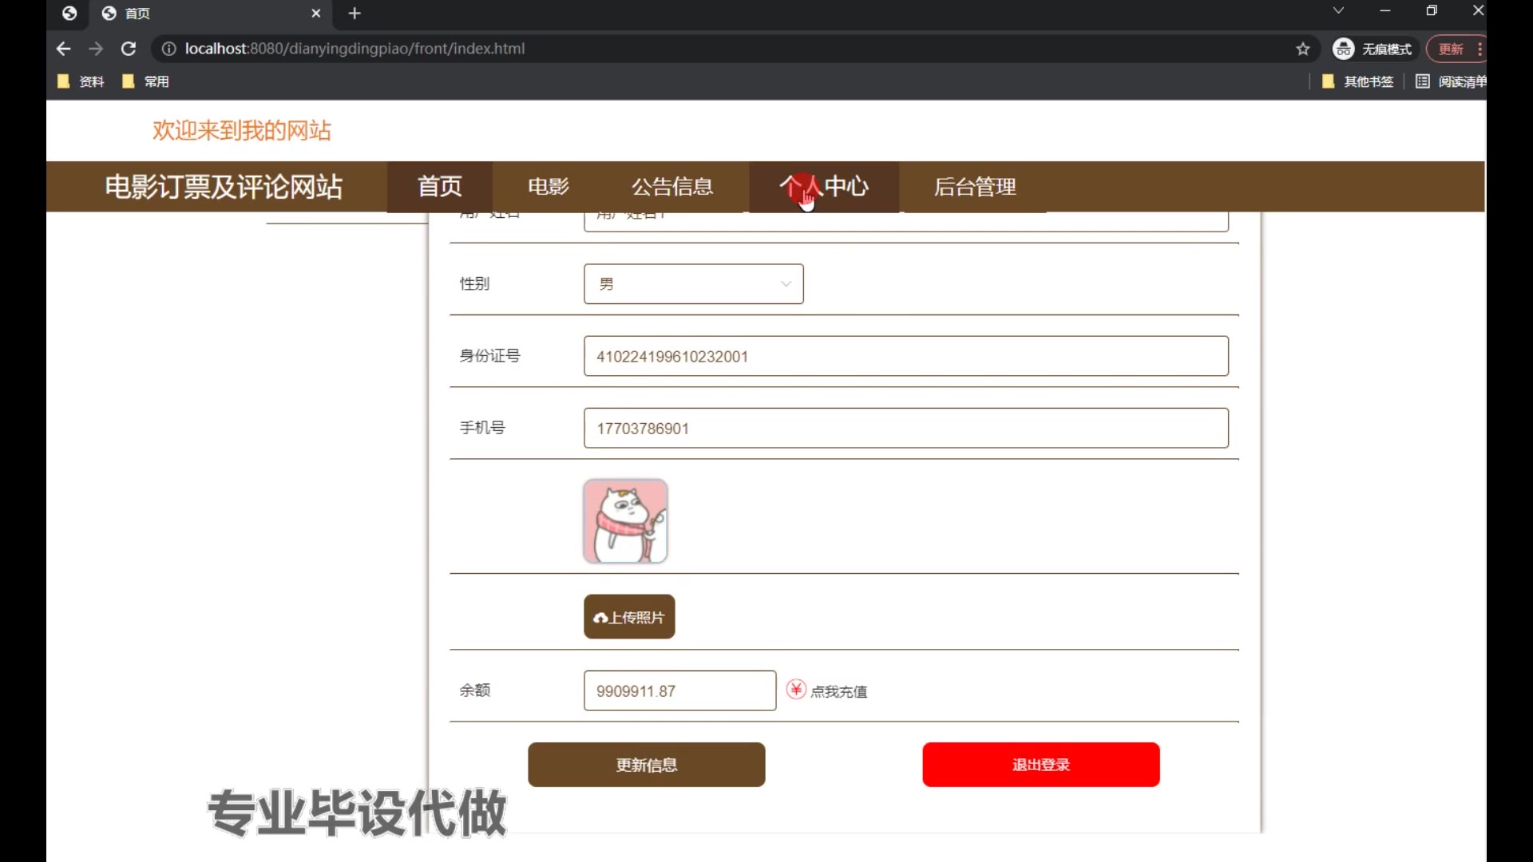
Task: Click the 更新信息 button
Action: pos(646,765)
